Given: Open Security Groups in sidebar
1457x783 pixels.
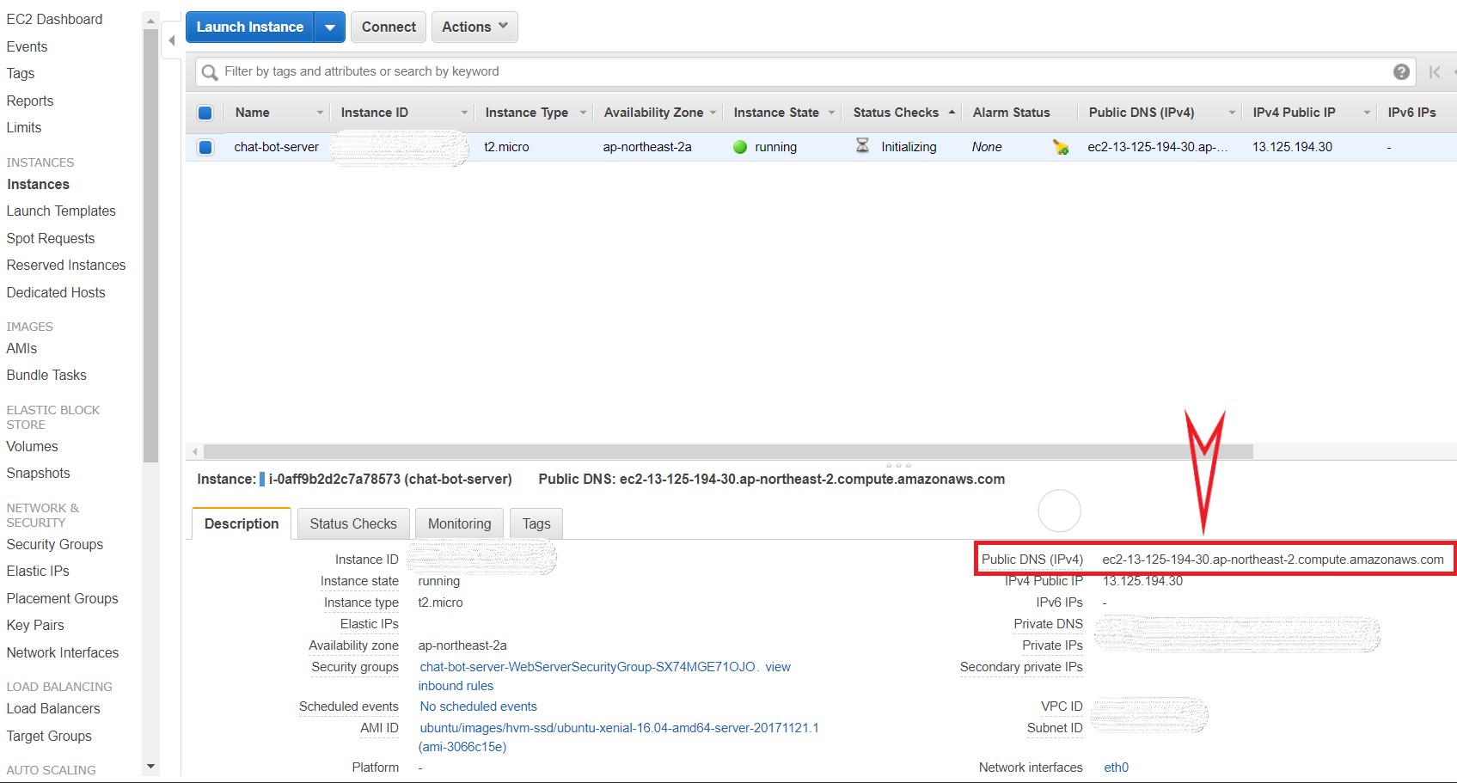Looking at the screenshot, I should [55, 544].
